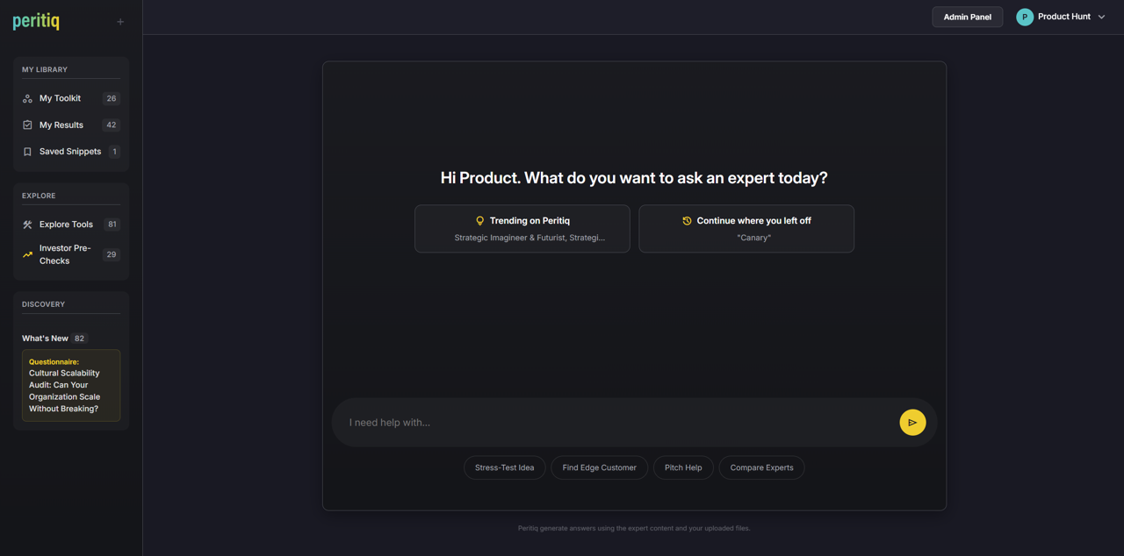Viewport: 1124px width, 556px height.
Task: Open Saved Snippets via the bookmark icon
Action: 26,151
